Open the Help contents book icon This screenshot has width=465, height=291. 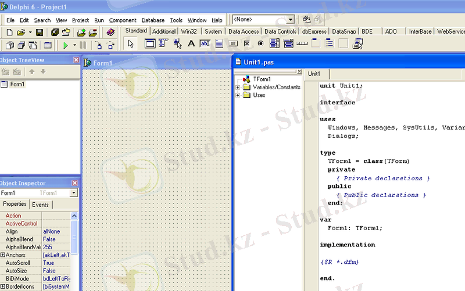pos(110,32)
